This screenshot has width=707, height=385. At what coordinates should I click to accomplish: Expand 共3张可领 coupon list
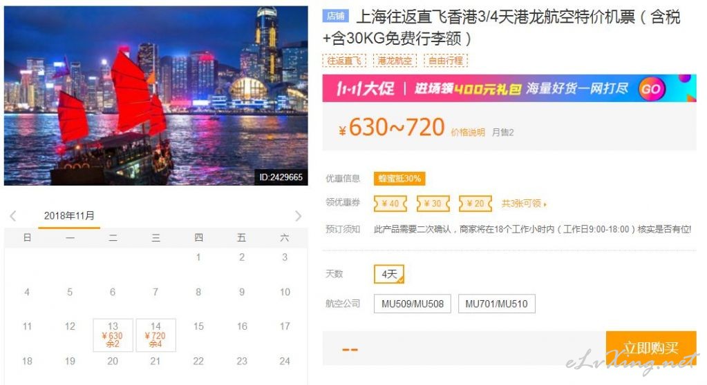pos(524,204)
